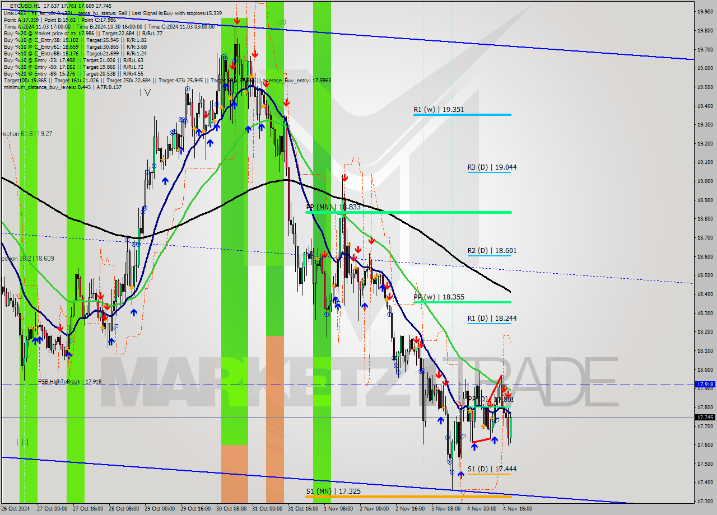Select the '4 Nov 16:00' time axis label
Image resolution: width=717 pixels, height=515 pixels.
518,509
